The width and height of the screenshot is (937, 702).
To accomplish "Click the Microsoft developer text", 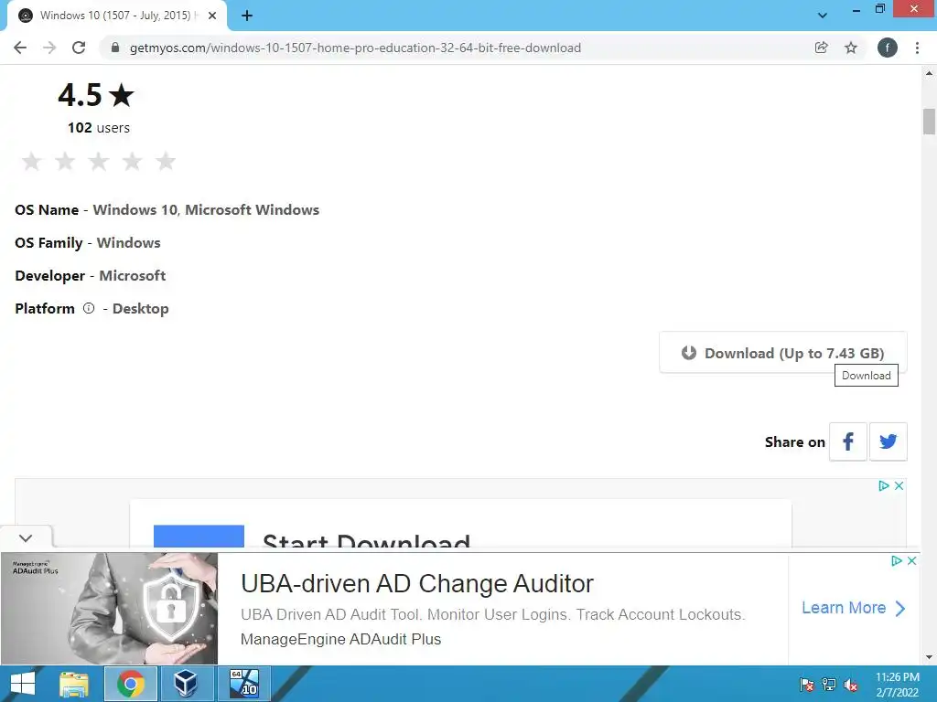I will tap(132, 275).
